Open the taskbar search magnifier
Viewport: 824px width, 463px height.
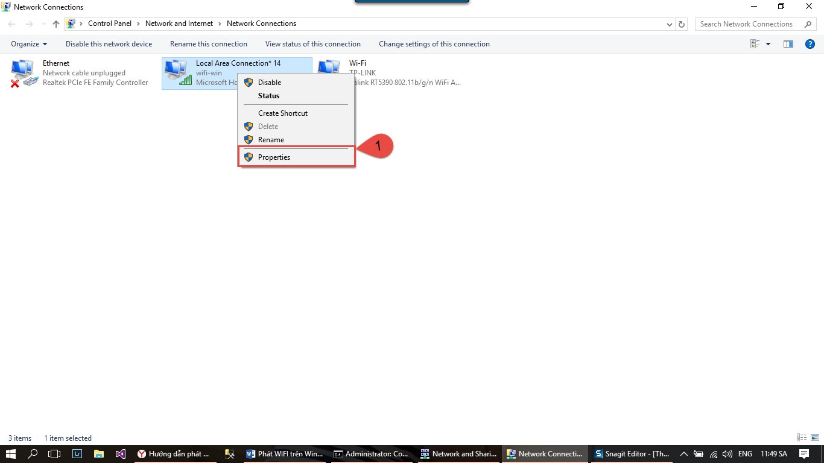(x=33, y=454)
